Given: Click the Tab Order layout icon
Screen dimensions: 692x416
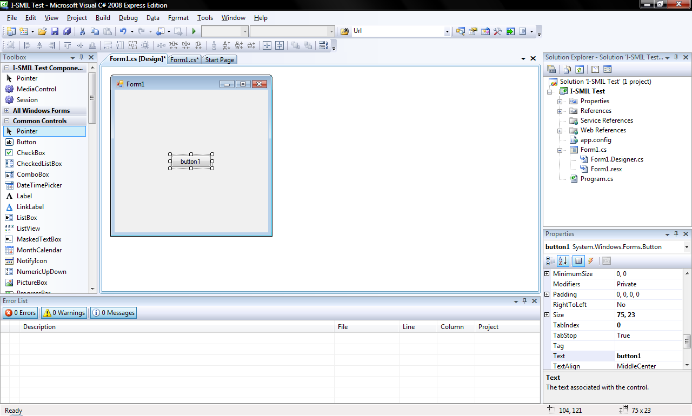Looking at the screenshot, I should coord(323,45).
